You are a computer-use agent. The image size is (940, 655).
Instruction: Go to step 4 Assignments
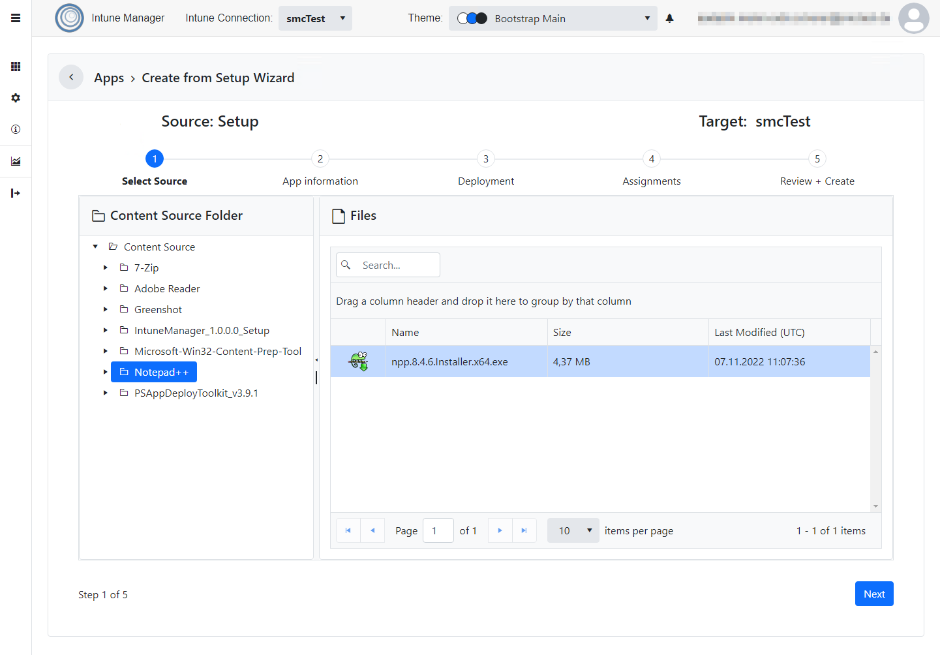tap(652, 159)
